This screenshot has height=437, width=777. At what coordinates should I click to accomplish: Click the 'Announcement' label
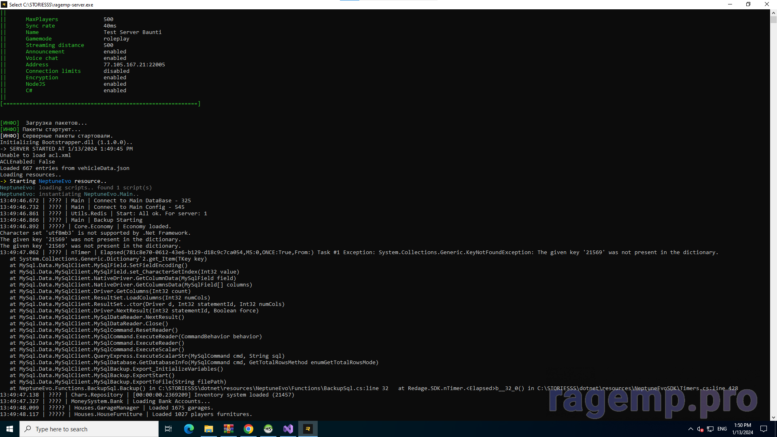(x=45, y=51)
